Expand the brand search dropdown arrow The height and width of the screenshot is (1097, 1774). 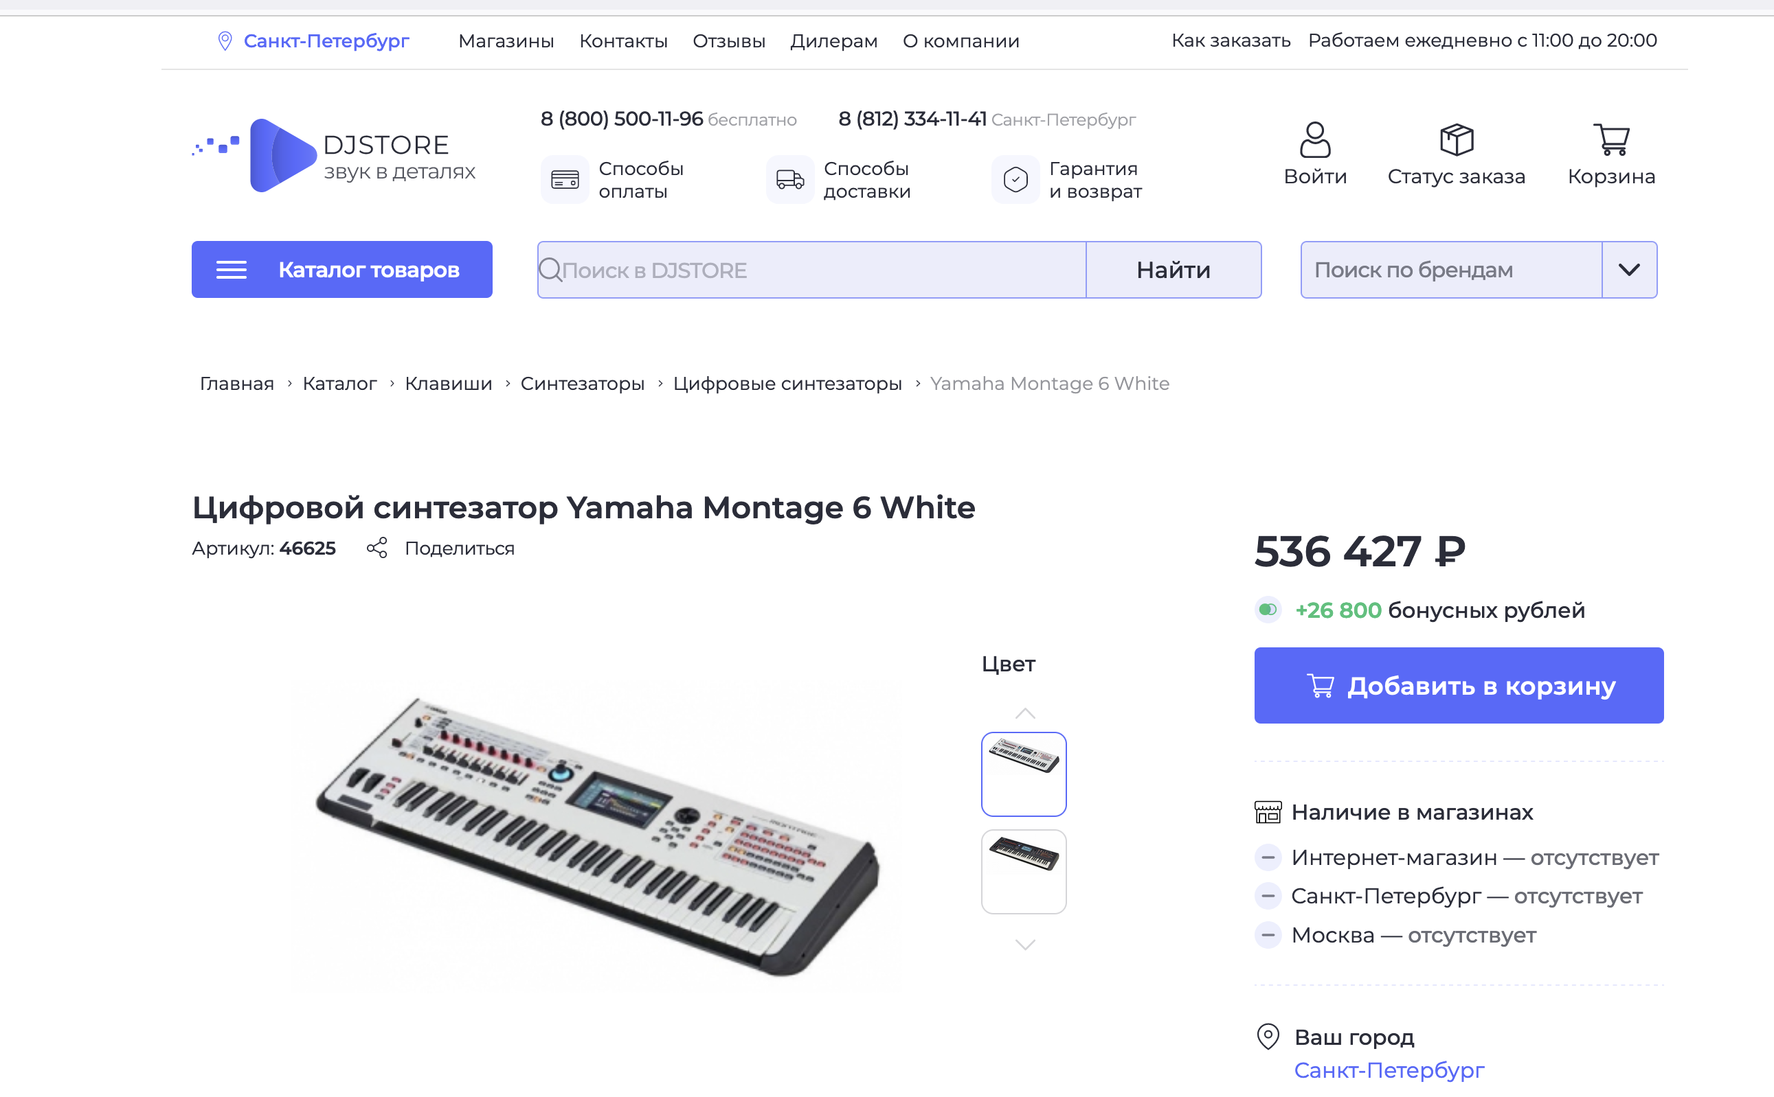pos(1629,270)
